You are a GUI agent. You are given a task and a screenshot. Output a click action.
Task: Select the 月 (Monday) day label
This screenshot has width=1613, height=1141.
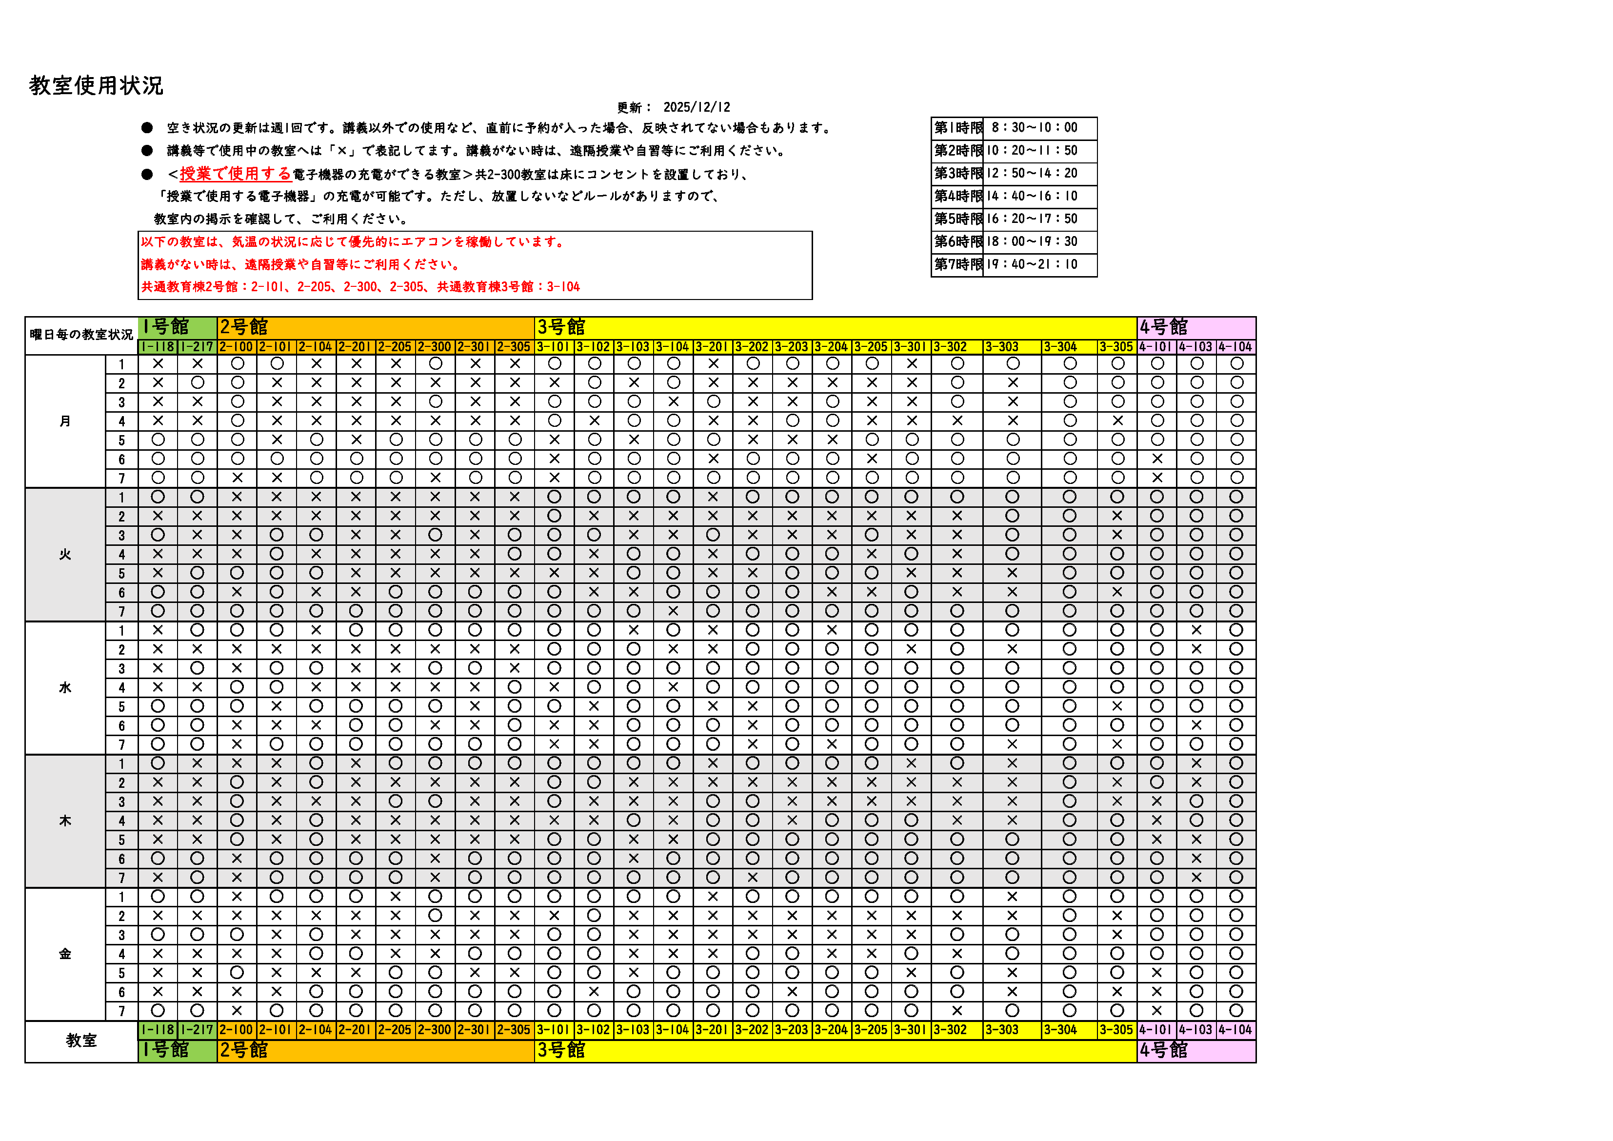click(x=65, y=421)
